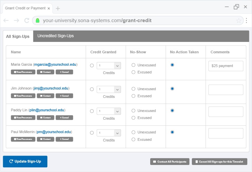
Task: Reload the page with the refresh icon
Action: [x=27, y=20]
